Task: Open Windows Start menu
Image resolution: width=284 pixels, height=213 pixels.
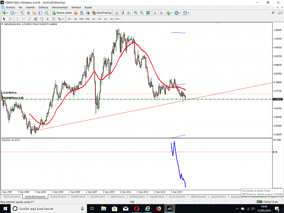Action: [x=5, y=208]
